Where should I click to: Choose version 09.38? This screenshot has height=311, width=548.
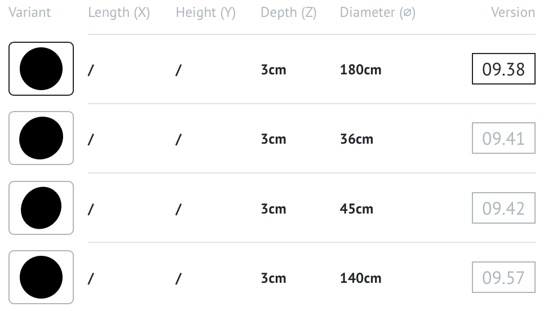click(x=503, y=69)
